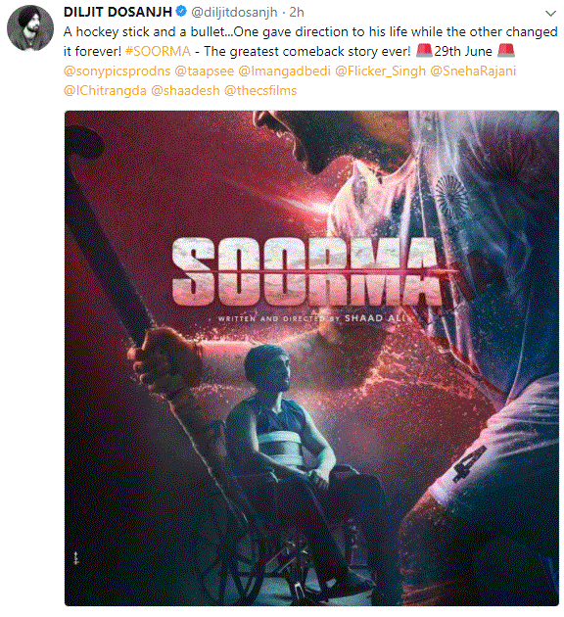Image resolution: width=564 pixels, height=617 pixels.
Task: Open the @SnehaRajani mention
Action: (x=473, y=71)
